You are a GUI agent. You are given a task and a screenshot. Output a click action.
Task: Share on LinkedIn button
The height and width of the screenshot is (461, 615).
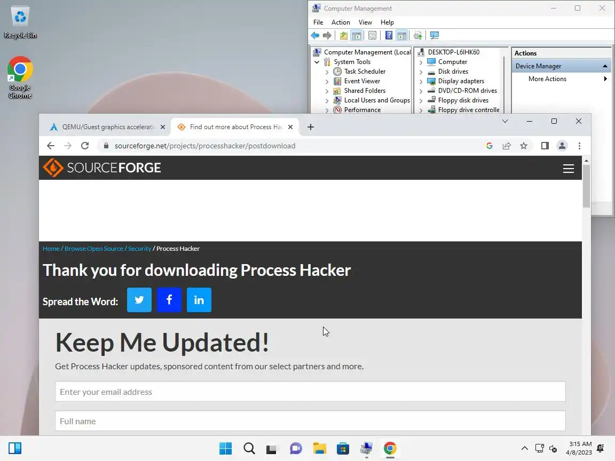coord(199,300)
